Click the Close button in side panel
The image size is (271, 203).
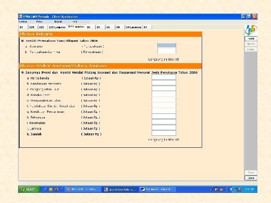(x=251, y=178)
